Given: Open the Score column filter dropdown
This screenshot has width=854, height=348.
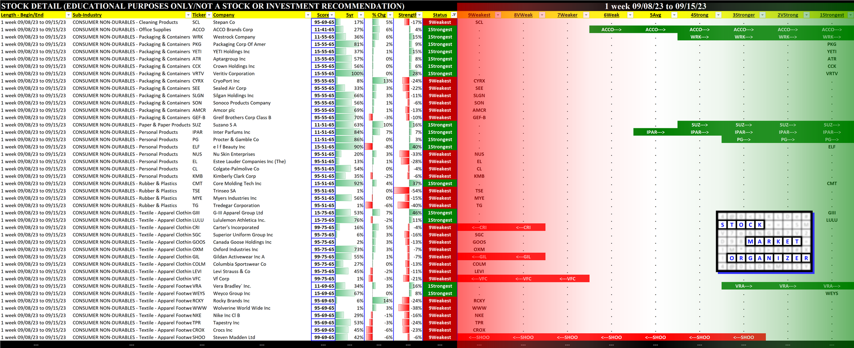Looking at the screenshot, I should [332, 15].
